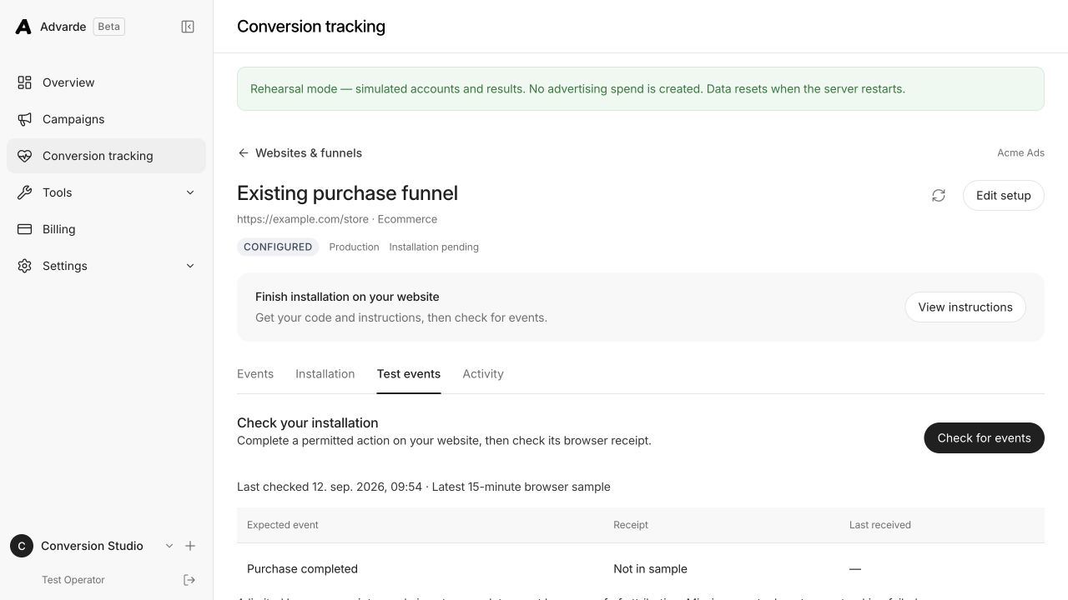
Task: Open Overview dashboard icon
Action: [x=25, y=82]
